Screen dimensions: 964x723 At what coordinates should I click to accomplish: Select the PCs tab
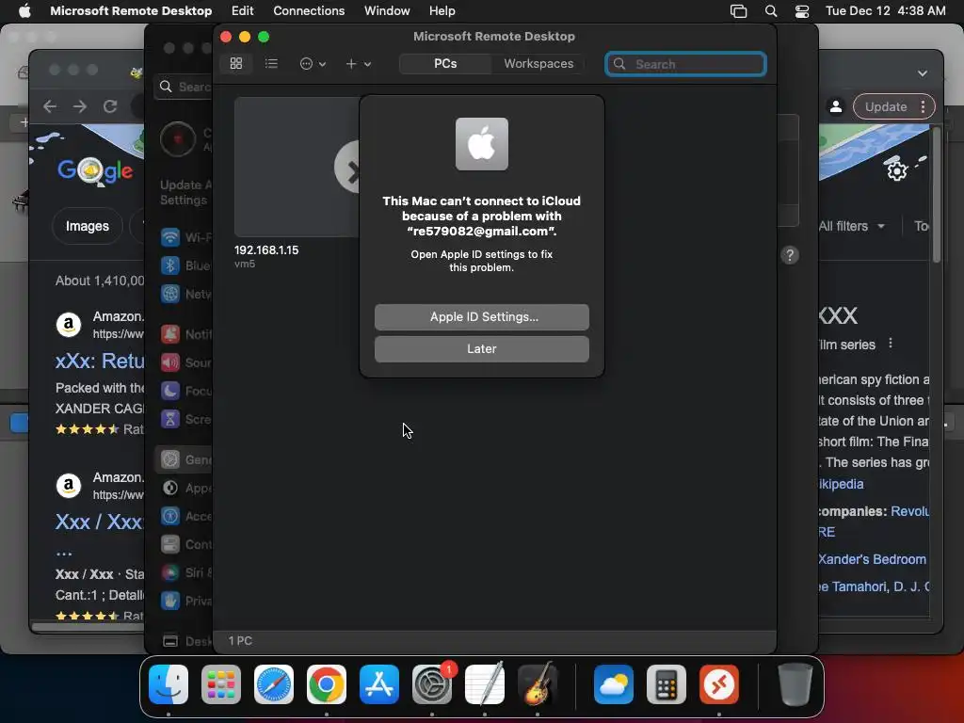click(x=445, y=63)
